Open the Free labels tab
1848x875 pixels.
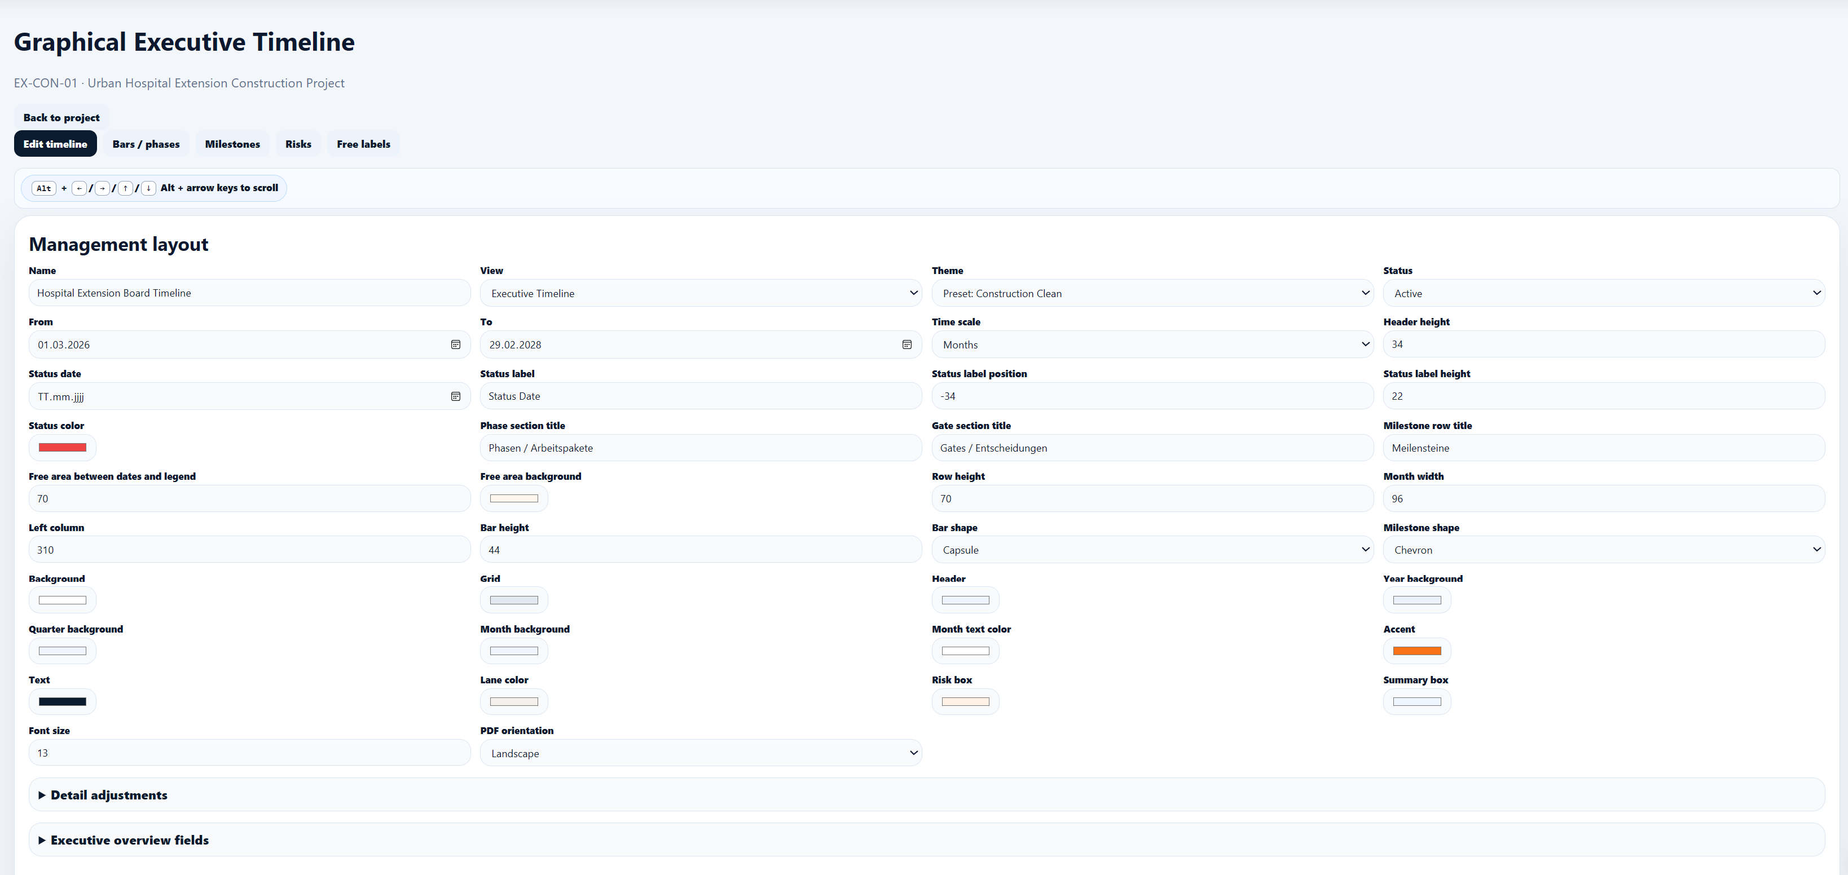[x=364, y=144]
